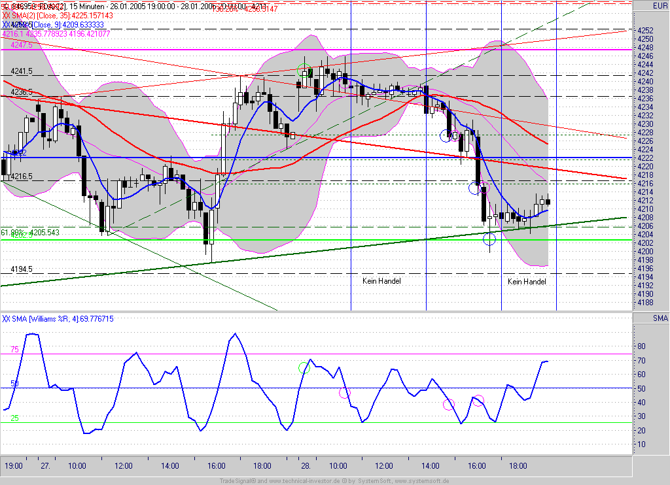
Task: Click the magenta 4247.5 level label
Action: click(22, 45)
